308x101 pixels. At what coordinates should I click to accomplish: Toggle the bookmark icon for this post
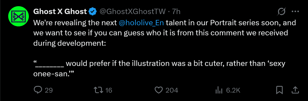[x=279, y=90]
